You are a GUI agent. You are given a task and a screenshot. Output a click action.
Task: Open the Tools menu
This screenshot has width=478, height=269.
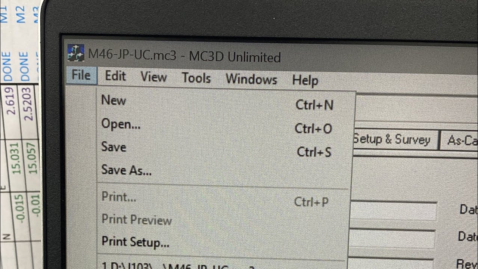tap(196, 78)
